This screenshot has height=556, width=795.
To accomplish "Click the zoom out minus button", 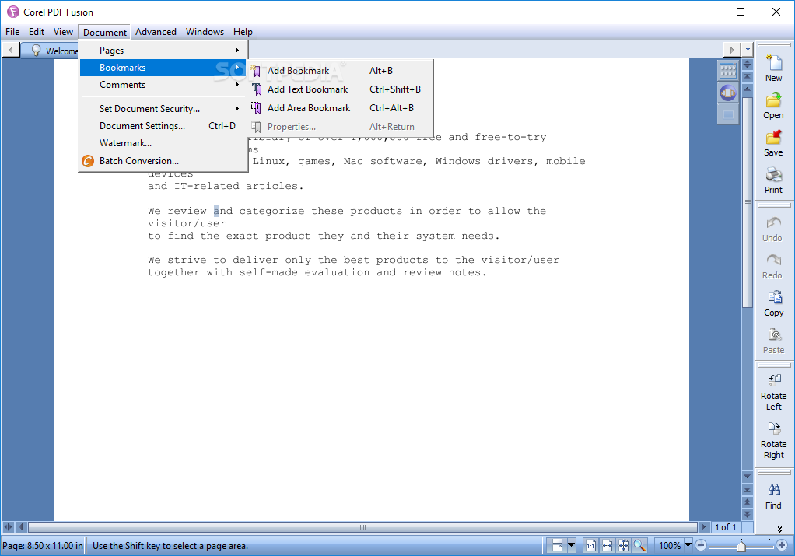I will click(701, 545).
